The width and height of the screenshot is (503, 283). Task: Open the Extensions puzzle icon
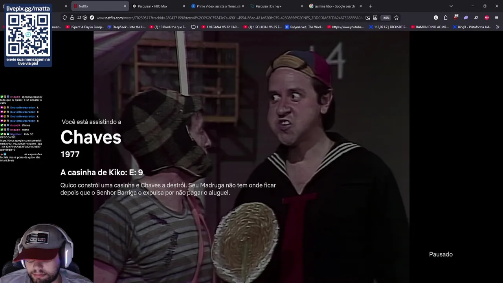(446, 18)
